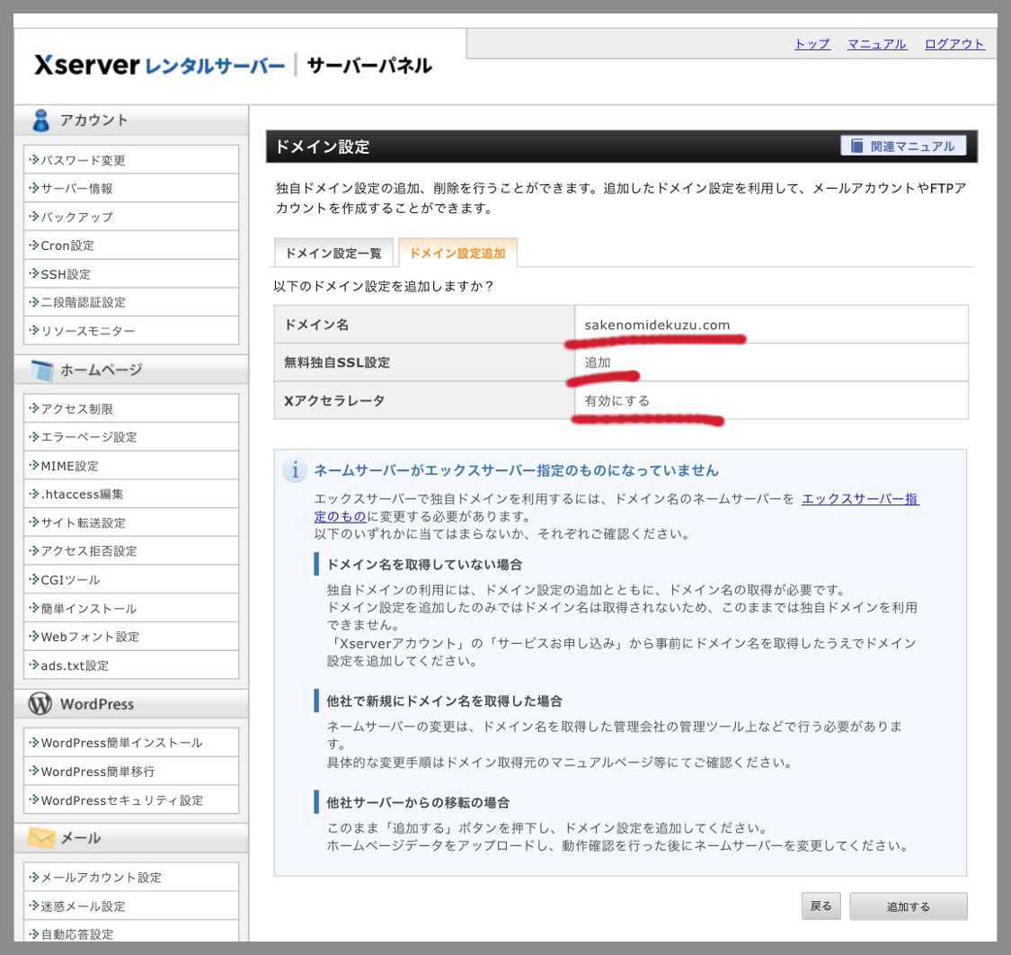Click the 以下のドメイン設定を追加しますか？ prompt
The image size is (1011, 955).
(x=383, y=286)
